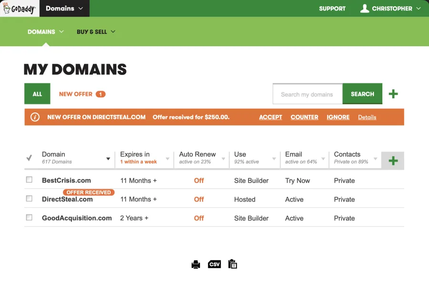This screenshot has height=287, width=429.
Task: Counter the $250.00 offer
Action: [x=304, y=117]
